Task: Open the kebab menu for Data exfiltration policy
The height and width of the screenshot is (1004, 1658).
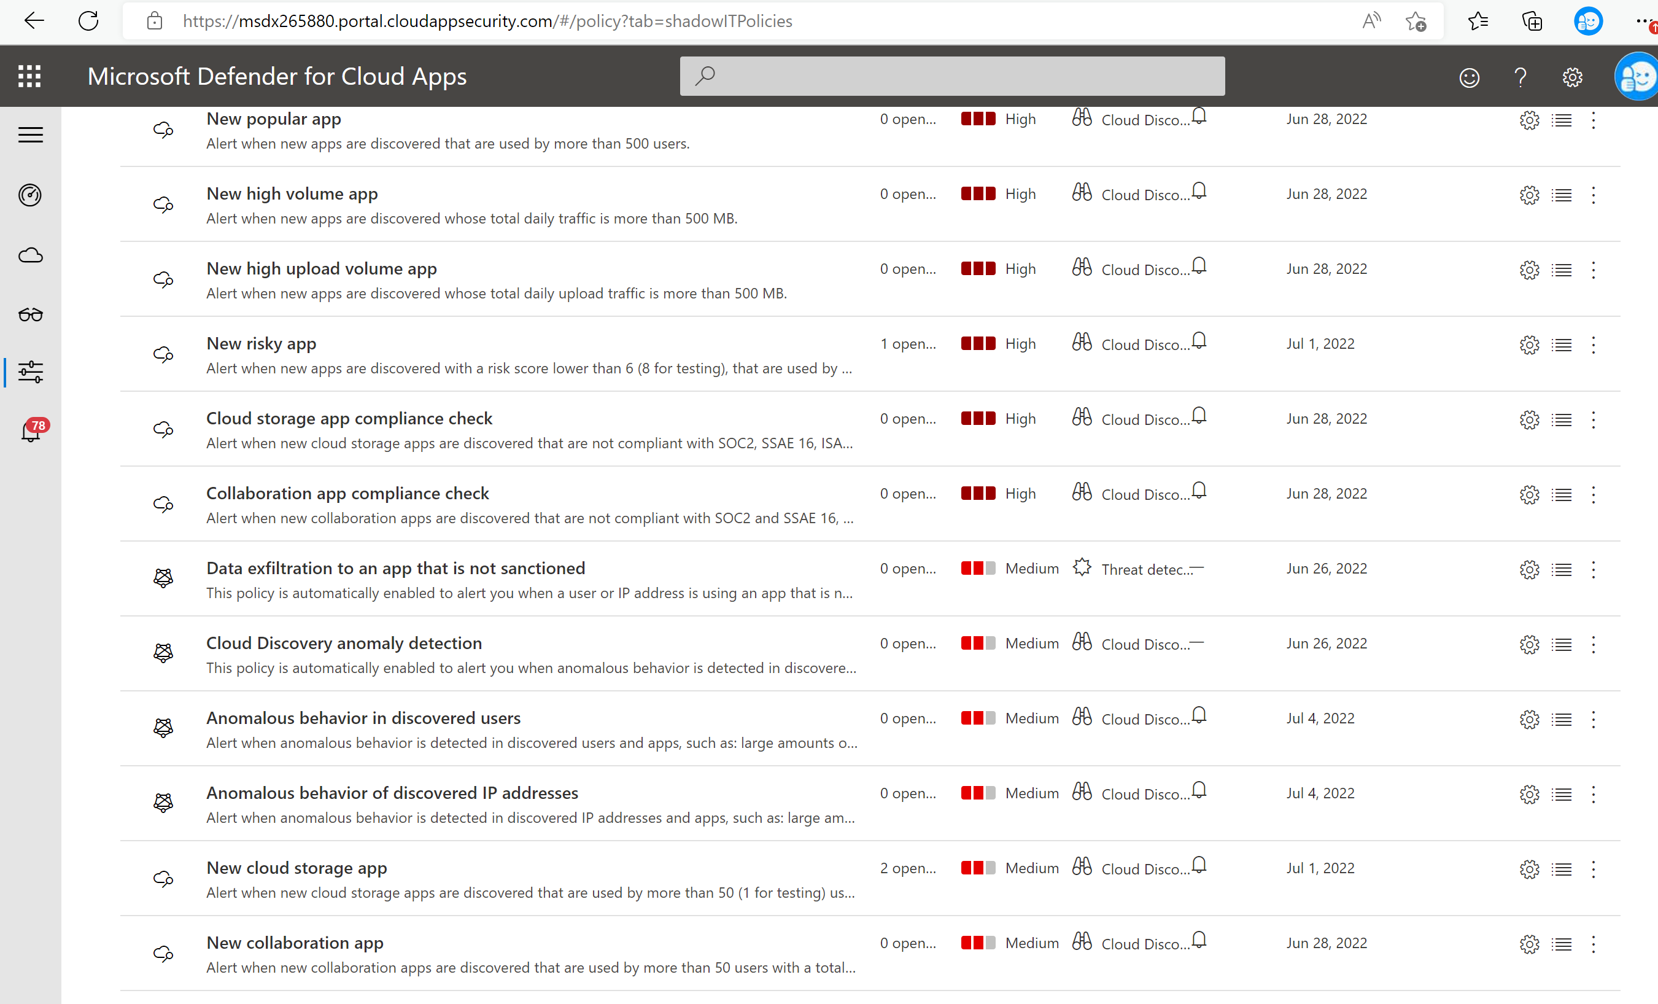Action: pos(1594,569)
